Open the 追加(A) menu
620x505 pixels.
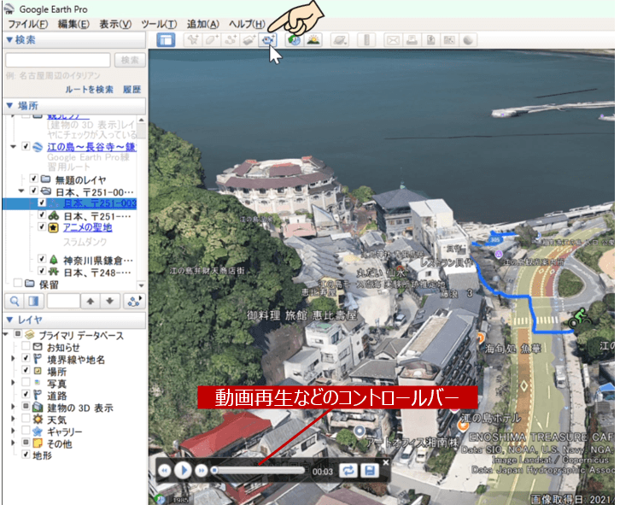pyautogui.click(x=202, y=24)
